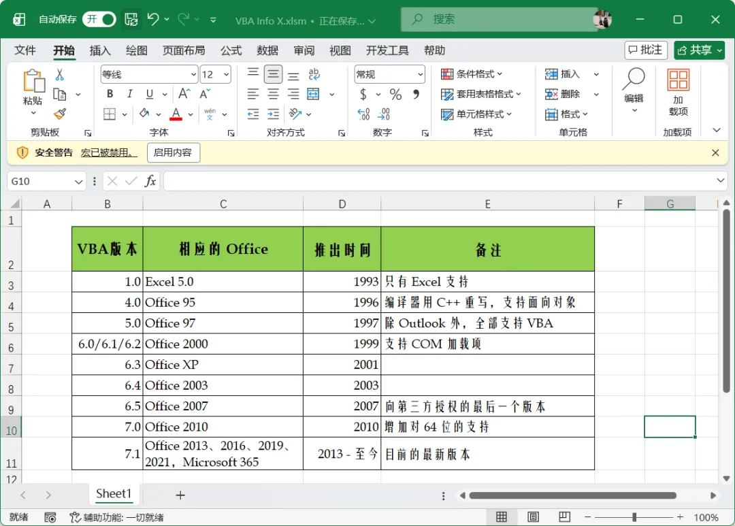Align cell text left
Viewport: 735px width, 526px height.
point(253,94)
